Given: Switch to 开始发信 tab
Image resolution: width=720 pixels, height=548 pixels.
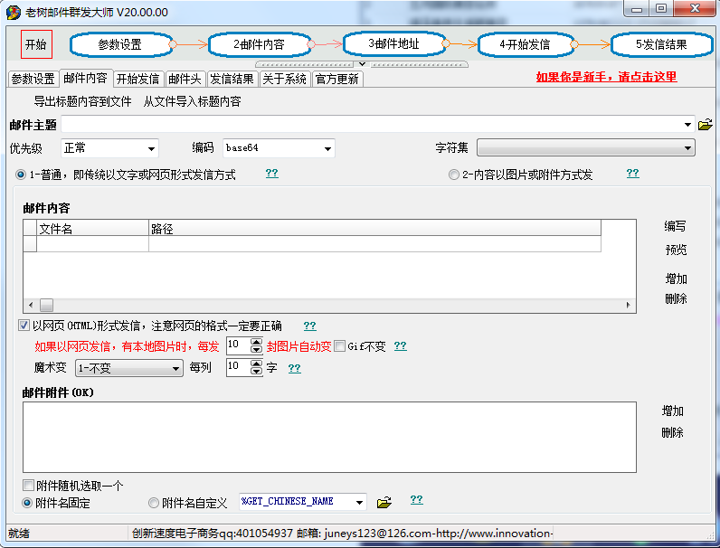Looking at the screenshot, I should pyautogui.click(x=137, y=79).
